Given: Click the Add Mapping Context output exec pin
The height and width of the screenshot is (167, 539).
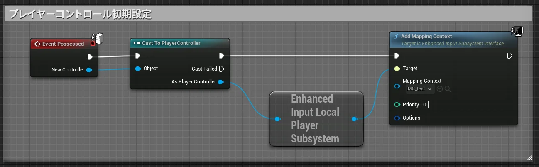Looking at the screenshot, I should (510, 56).
